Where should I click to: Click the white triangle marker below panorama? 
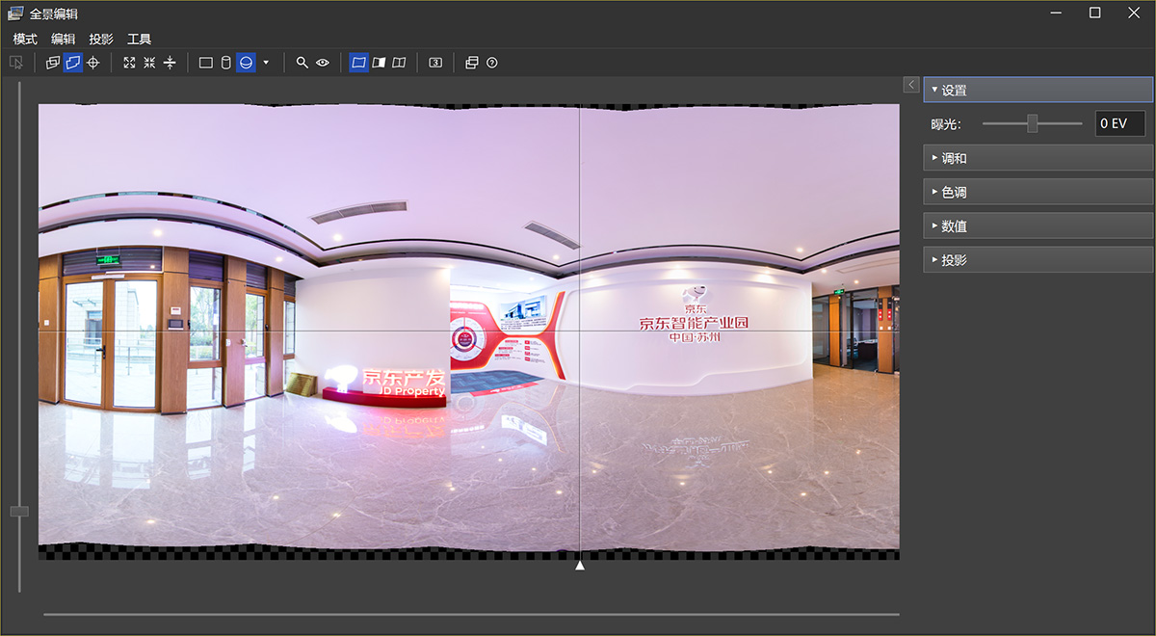580,566
